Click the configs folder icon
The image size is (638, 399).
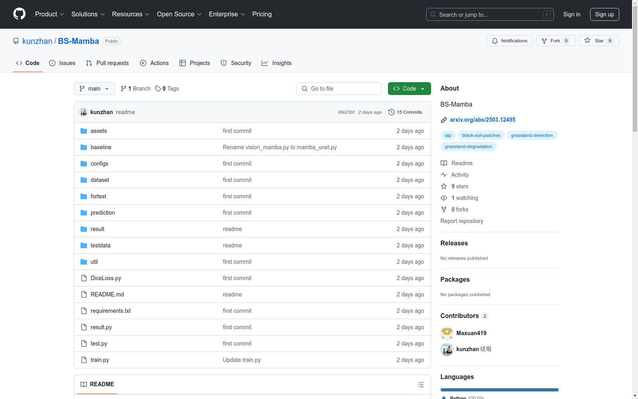click(84, 164)
